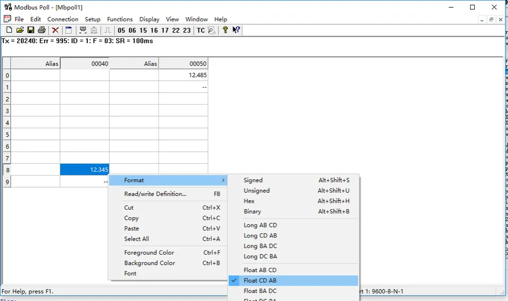508x301 pixels.
Task: Click the red X delete icon
Action: [x=55, y=30]
